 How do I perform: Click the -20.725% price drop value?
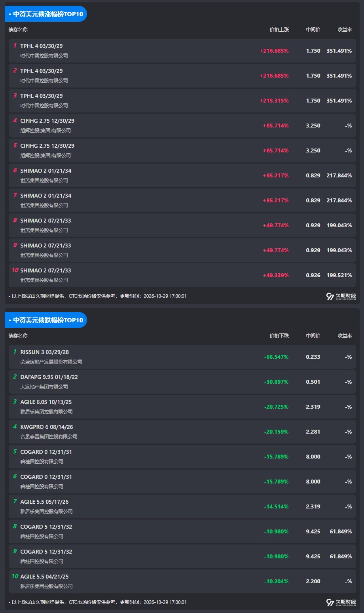tap(277, 407)
